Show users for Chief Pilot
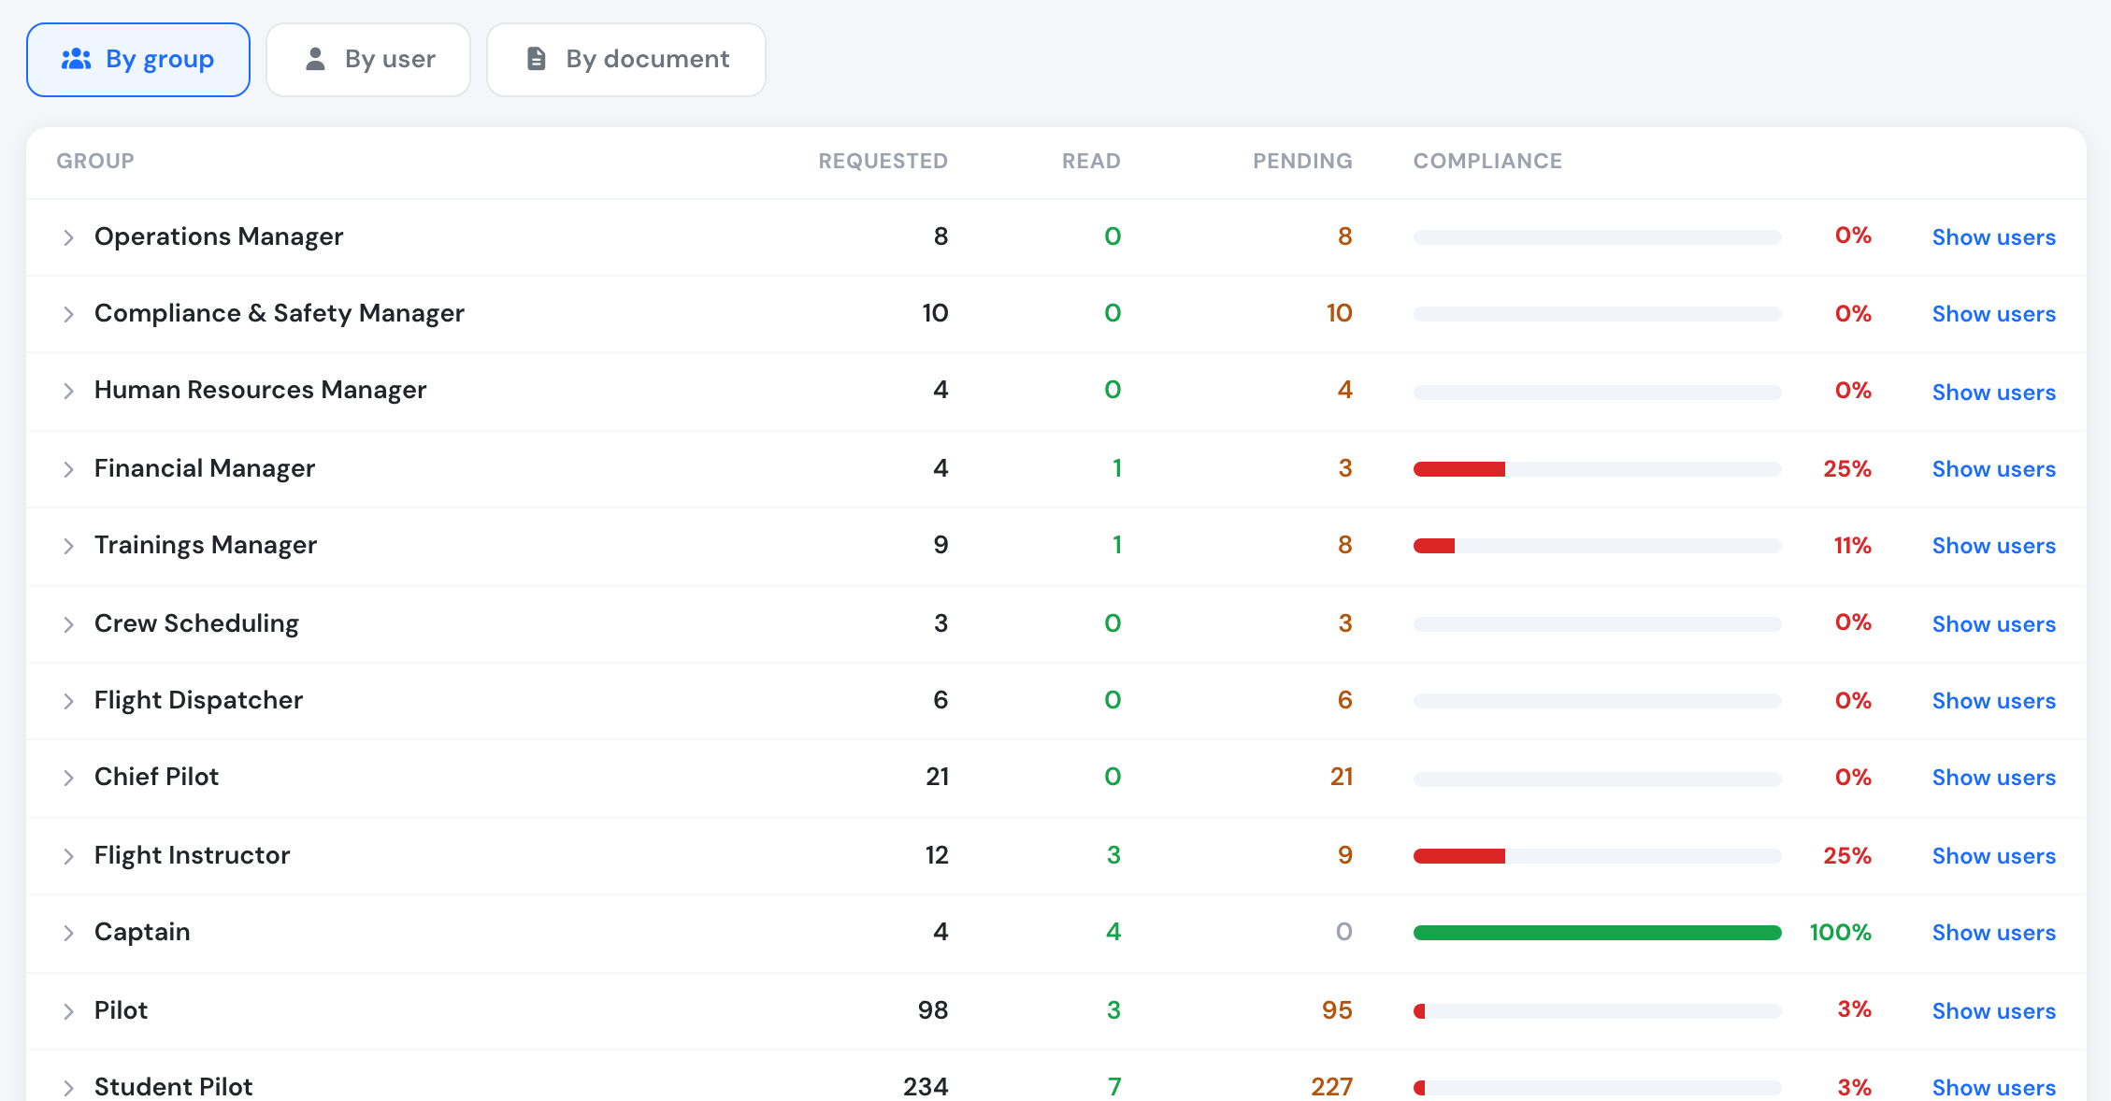This screenshot has height=1101, width=2111. pos(1993,778)
